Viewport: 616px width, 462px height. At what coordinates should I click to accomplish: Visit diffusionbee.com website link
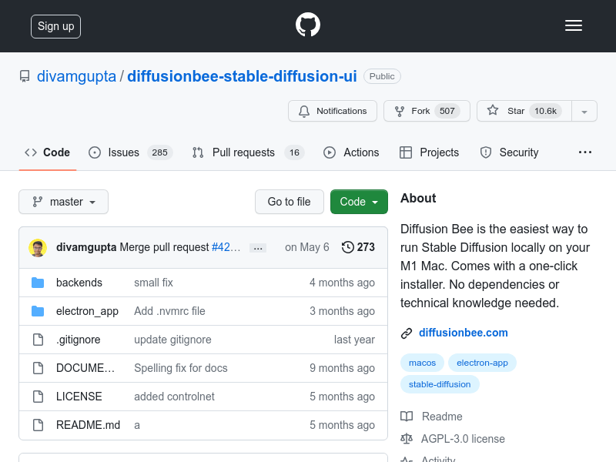point(464,333)
